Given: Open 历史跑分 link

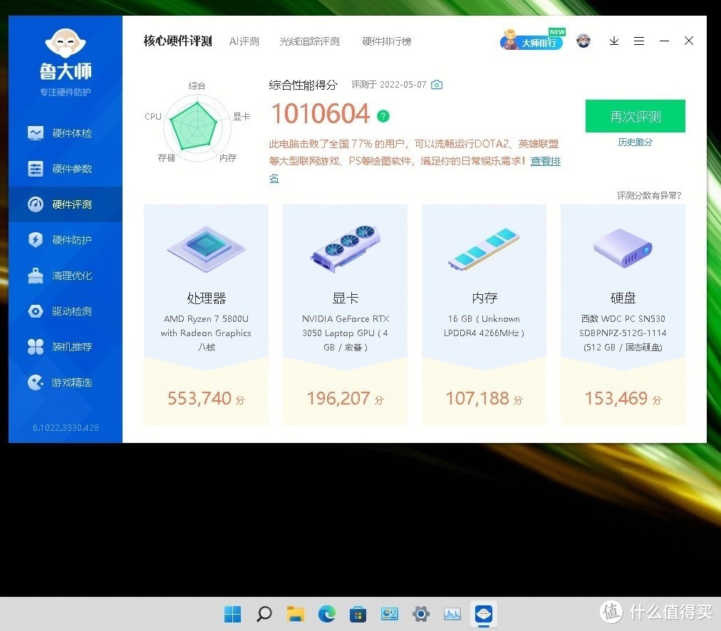Looking at the screenshot, I should (x=635, y=142).
